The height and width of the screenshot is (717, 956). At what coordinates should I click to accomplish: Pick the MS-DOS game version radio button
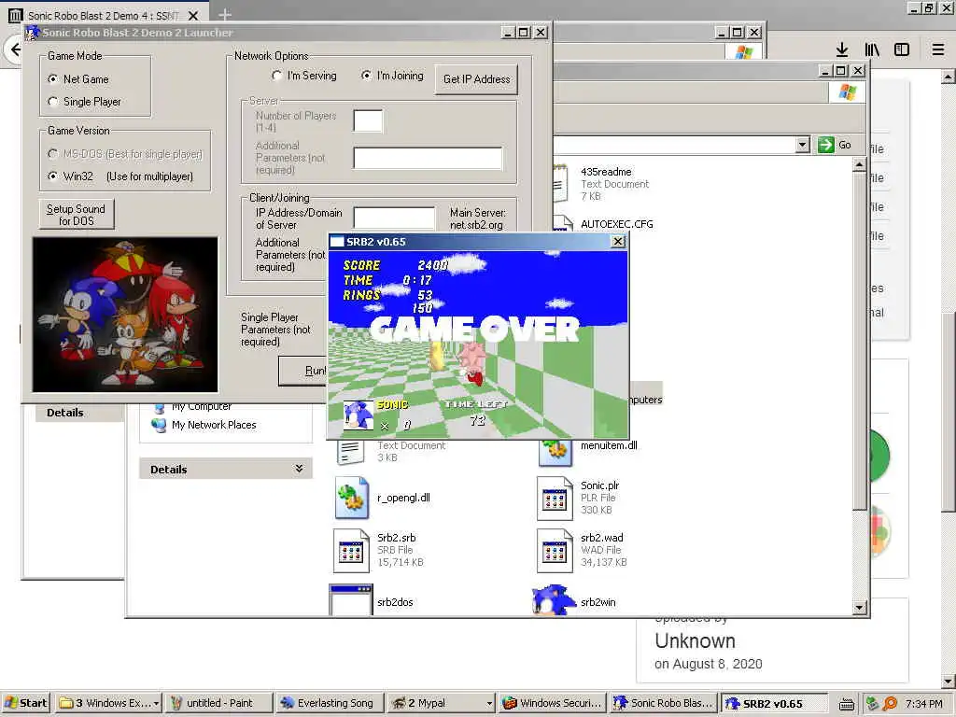[53, 154]
